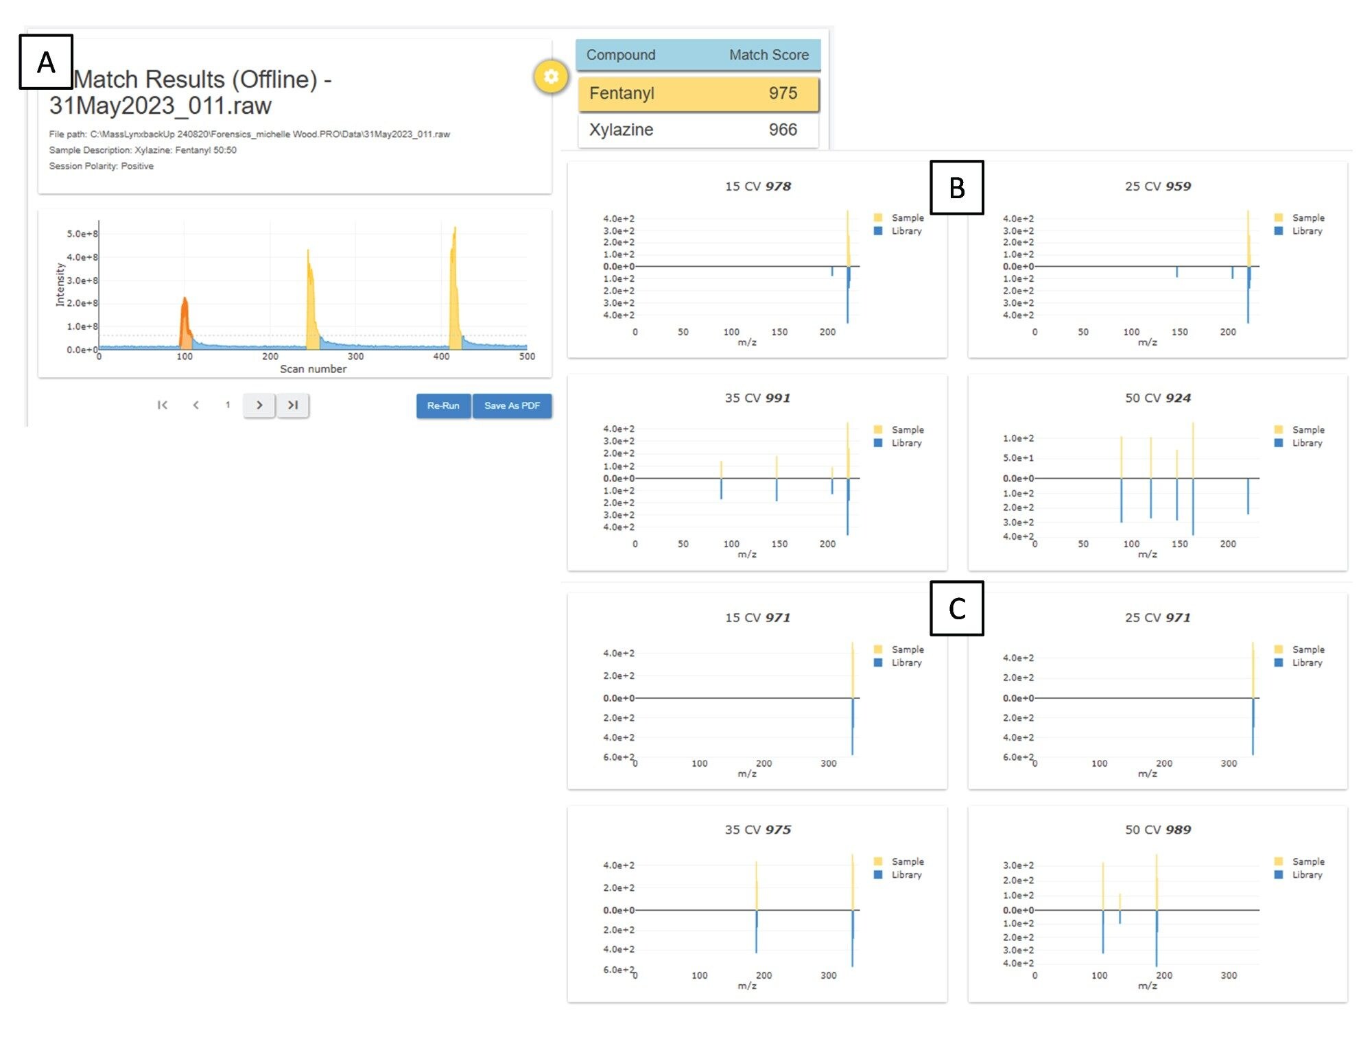Click the 35 CV 991 chart title
The width and height of the screenshot is (1372, 1039).
pos(758,398)
